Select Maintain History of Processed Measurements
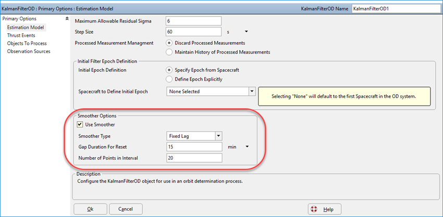Screen dimensions: 443x217 169,52
